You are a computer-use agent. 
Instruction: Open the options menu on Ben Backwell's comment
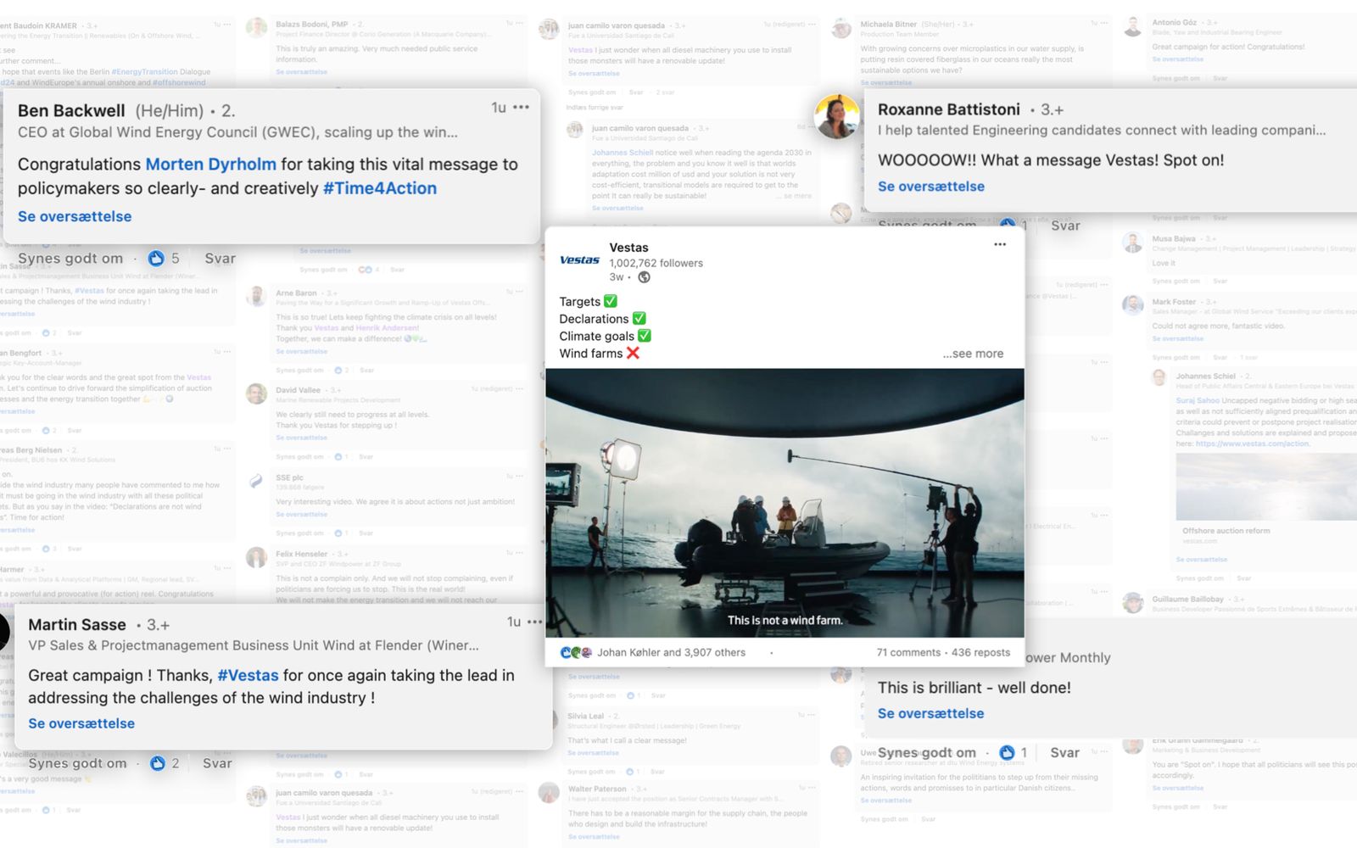[x=522, y=108]
